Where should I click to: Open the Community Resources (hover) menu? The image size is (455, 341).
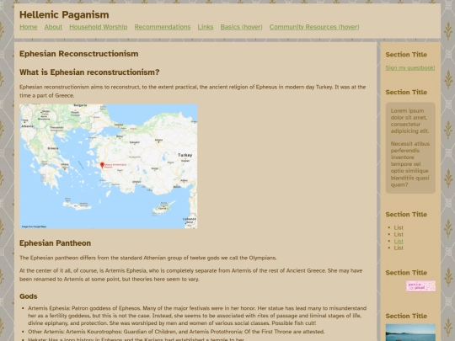[x=314, y=27]
